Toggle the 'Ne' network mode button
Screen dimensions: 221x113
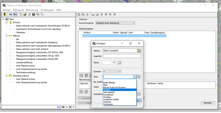click(11, 14)
